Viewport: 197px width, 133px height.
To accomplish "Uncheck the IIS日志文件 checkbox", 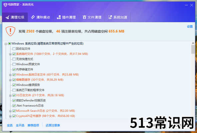I will point(14,95).
